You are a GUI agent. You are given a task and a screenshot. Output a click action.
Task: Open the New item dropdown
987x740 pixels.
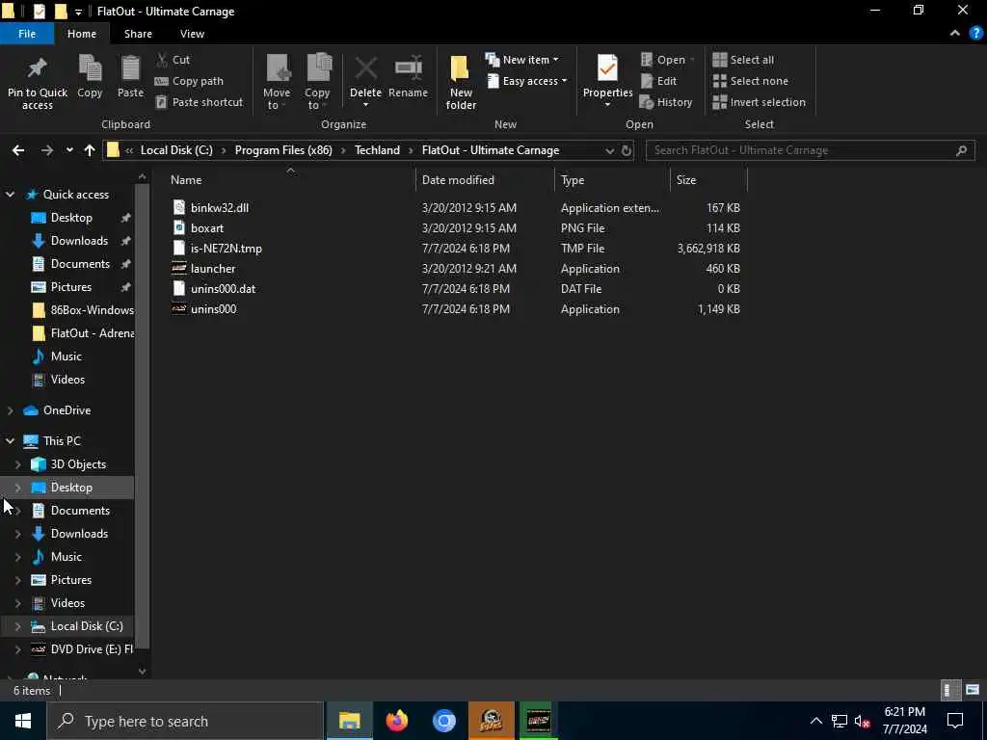coord(521,60)
